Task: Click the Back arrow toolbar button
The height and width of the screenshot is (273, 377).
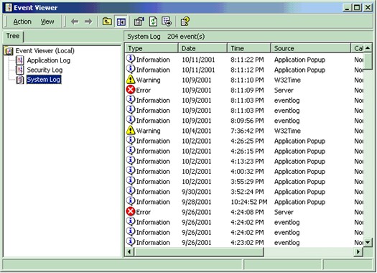Action: (75, 22)
